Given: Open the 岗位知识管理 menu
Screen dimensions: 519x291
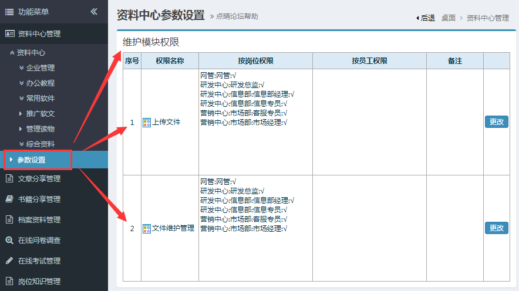Looking at the screenshot, I should [x=54, y=281].
